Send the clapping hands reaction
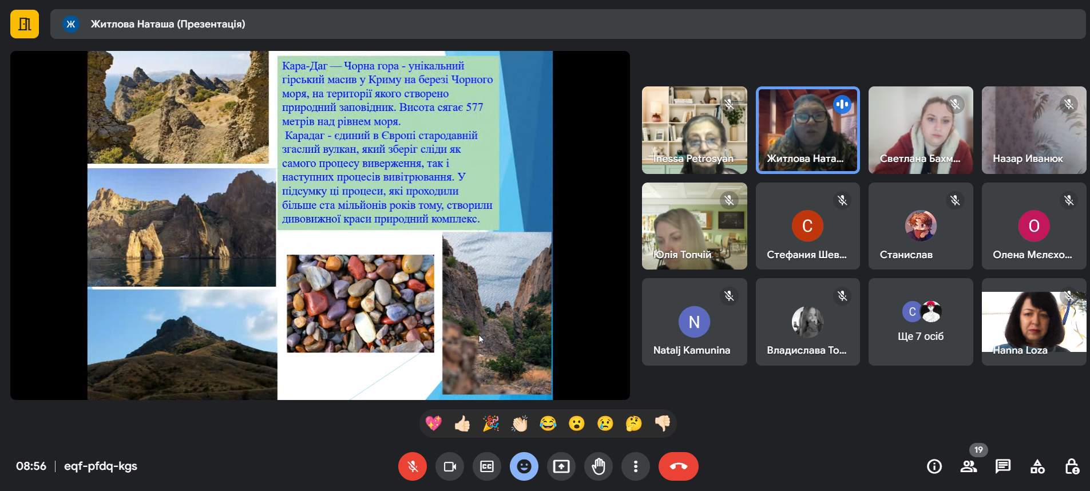The height and width of the screenshot is (491, 1090). click(520, 423)
